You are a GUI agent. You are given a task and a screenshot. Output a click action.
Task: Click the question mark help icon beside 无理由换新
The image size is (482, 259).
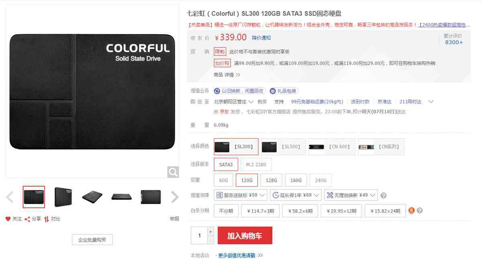[x=383, y=196]
